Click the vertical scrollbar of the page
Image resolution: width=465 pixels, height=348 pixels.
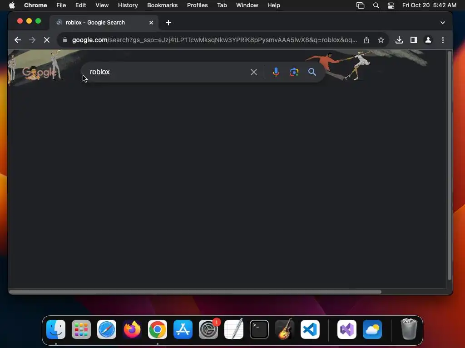tap(449, 166)
